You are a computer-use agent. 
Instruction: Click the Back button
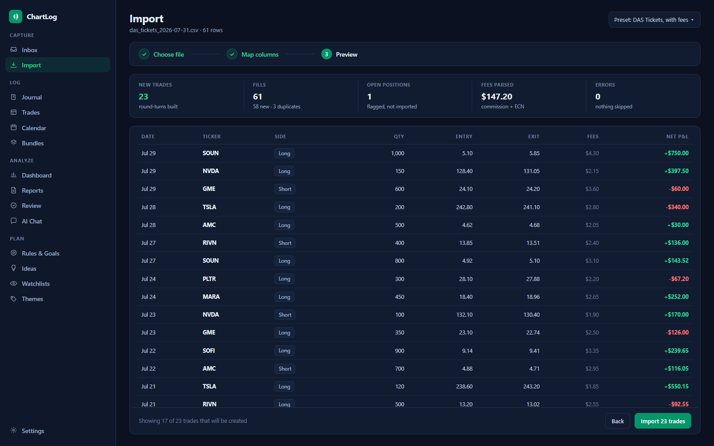tap(618, 421)
